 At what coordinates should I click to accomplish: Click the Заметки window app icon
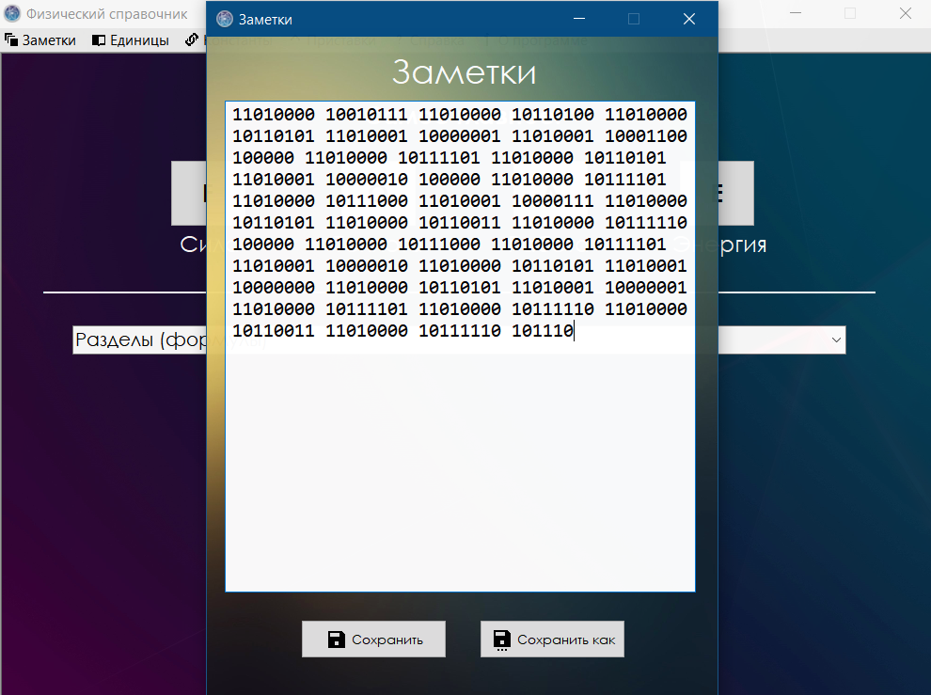coord(225,19)
